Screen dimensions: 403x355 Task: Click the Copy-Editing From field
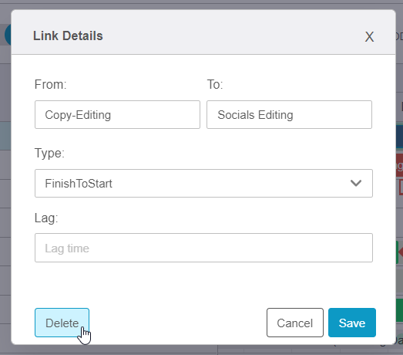[117, 114]
